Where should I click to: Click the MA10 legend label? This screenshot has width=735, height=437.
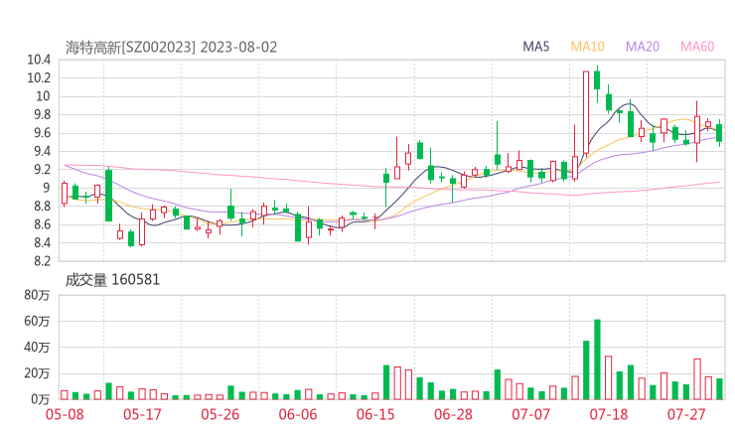(x=587, y=47)
